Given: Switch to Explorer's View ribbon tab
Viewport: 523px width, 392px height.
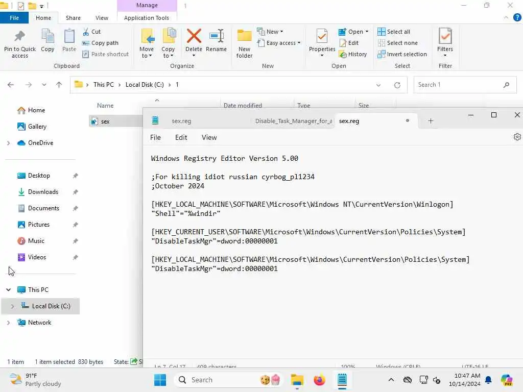Looking at the screenshot, I should coord(102,18).
